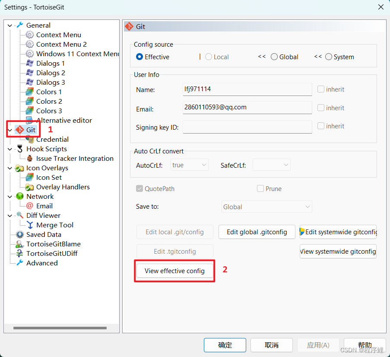Screen dimensions: 390x357
Task: Click the Merge Tool fork icon
Action: pyautogui.click(x=30, y=225)
